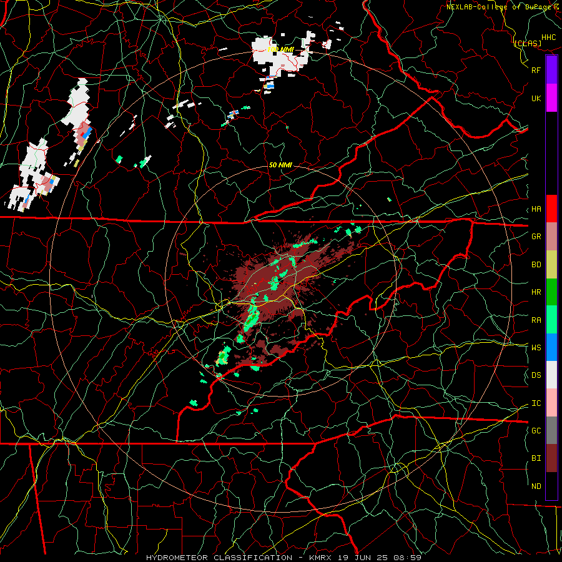Viewport: 562px width, 562px height.
Task: Click the 'UK' legend label
Action: point(536,98)
